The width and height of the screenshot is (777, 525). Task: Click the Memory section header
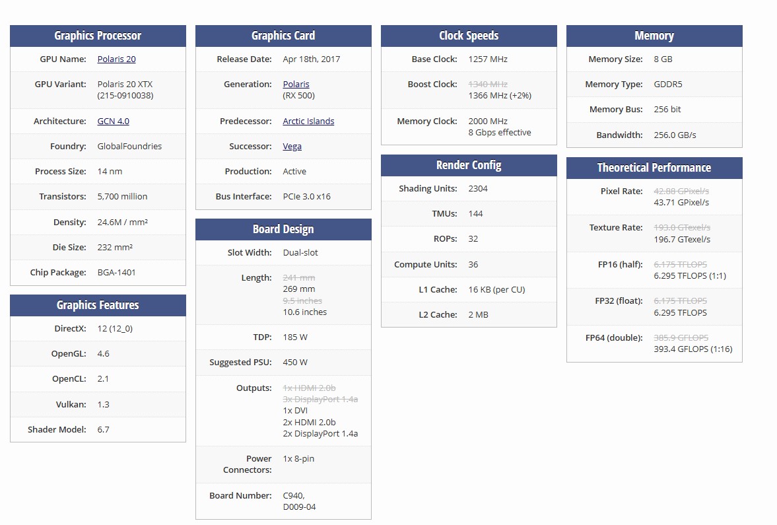click(654, 36)
